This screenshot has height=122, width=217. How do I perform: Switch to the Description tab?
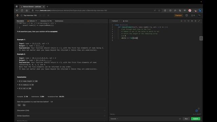20,21
